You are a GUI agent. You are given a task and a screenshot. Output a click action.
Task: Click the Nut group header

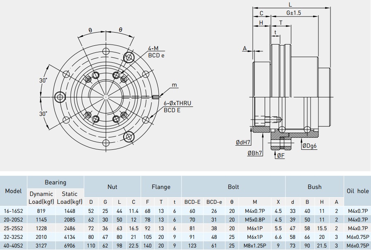(x=112, y=186)
